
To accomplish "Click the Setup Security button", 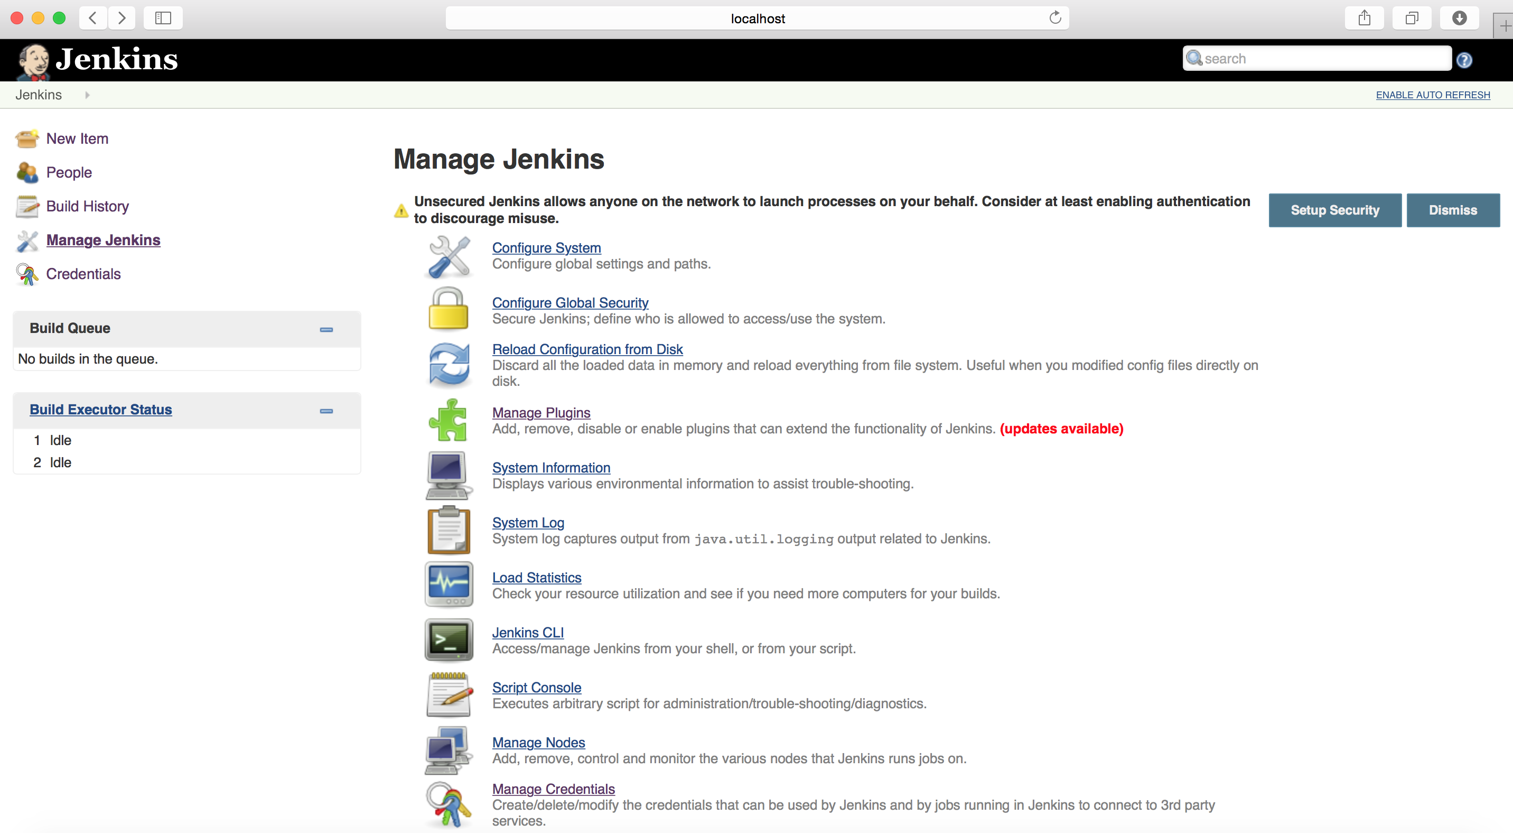I will pos(1334,210).
